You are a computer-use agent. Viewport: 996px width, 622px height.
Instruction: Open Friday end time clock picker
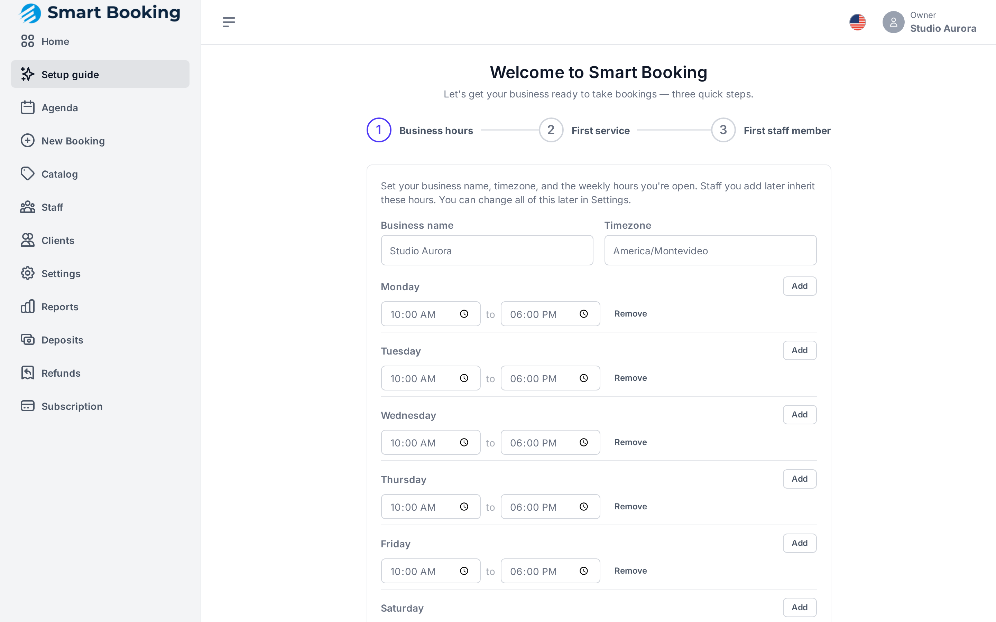(x=584, y=571)
